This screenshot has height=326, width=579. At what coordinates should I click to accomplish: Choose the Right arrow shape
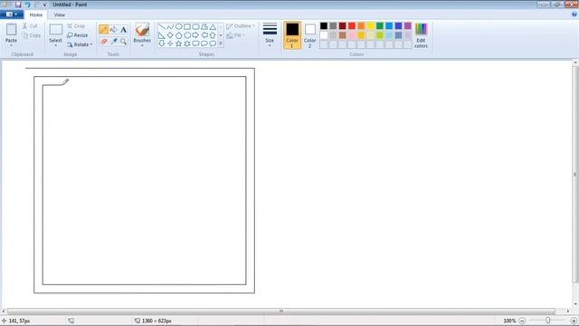point(195,35)
